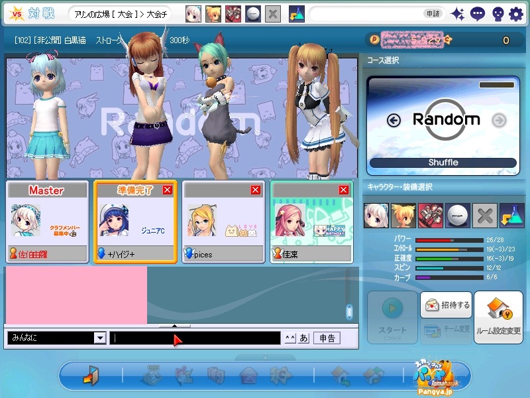
Task: Click the 申請 button in top search field
Action: pos(433,14)
